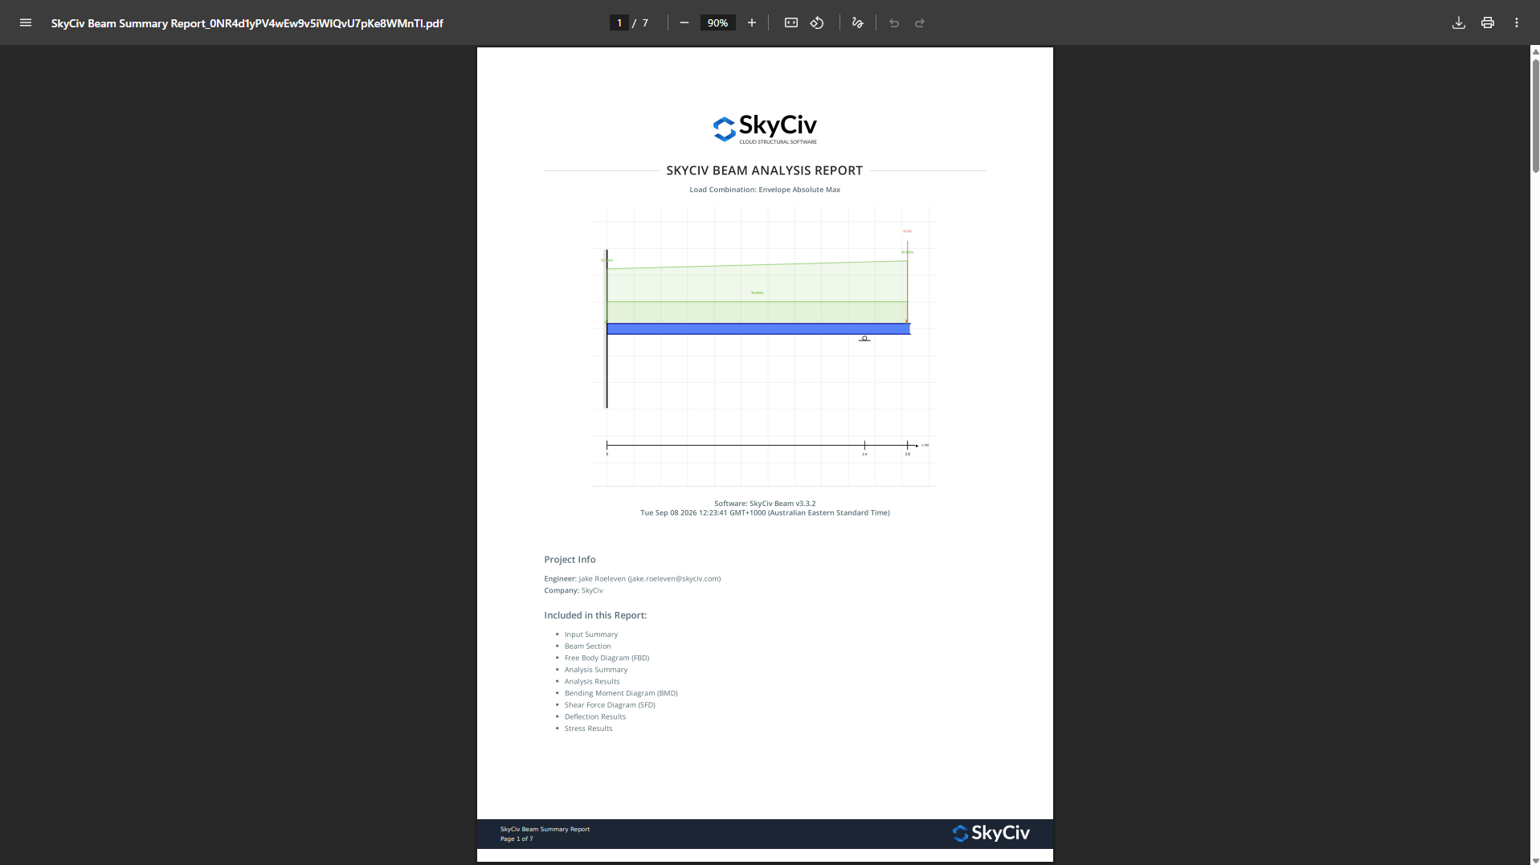Click the redo arrow icon

coord(920,23)
